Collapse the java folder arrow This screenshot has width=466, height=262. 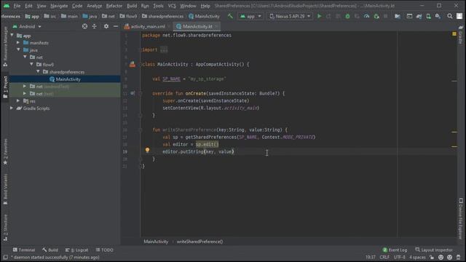click(x=18, y=50)
